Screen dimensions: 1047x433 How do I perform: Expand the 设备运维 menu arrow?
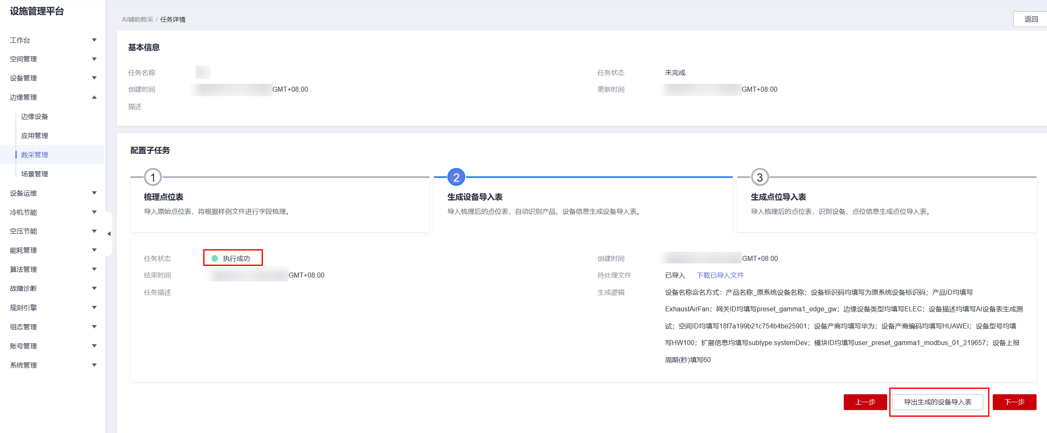point(94,193)
